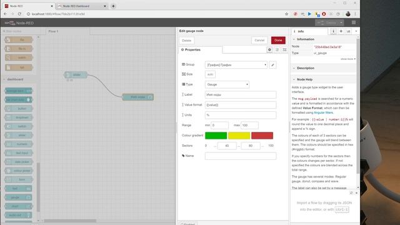Select the colour picker dashboard node
This screenshot has height=225, width=400.
click(19, 171)
